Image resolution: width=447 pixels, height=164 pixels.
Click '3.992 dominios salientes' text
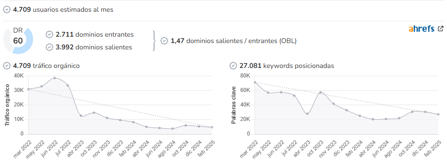(94, 47)
